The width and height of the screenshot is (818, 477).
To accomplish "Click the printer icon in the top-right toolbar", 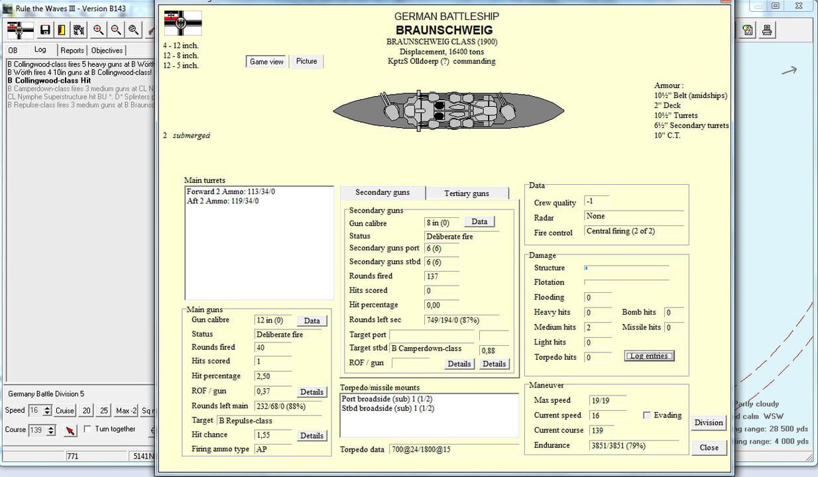I will pos(767,30).
